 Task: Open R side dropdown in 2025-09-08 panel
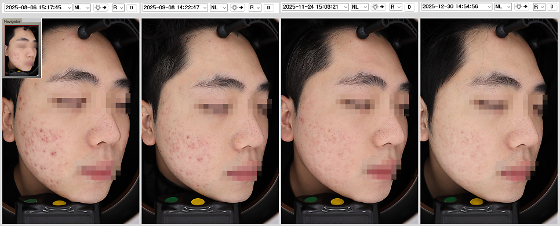[255, 8]
